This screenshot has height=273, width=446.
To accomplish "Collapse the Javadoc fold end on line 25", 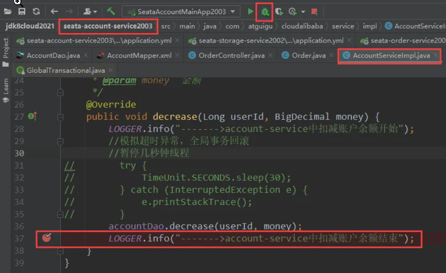I will (60, 93).
